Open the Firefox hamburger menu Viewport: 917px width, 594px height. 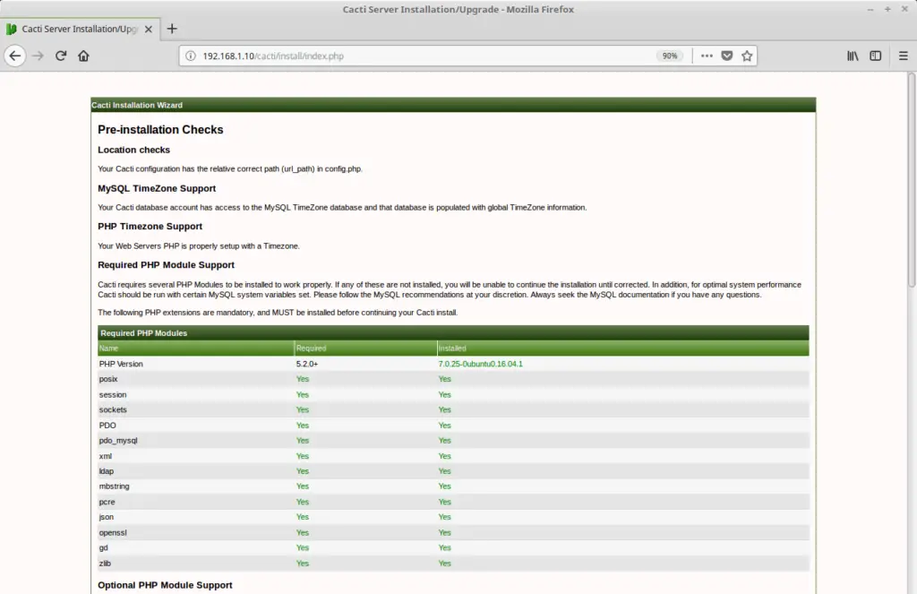pyautogui.click(x=903, y=56)
